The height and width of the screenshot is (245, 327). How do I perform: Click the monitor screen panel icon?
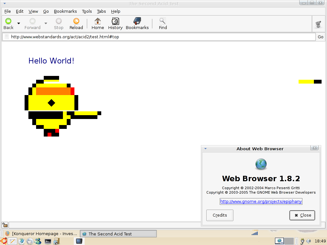(79, 241)
